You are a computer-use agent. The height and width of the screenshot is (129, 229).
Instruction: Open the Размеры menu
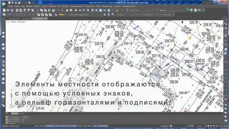65,6
